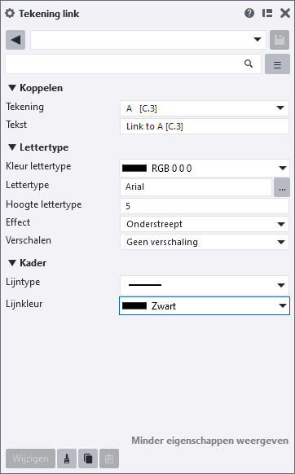Click the ellipsis button next to Arial
Screen dimensions: 295x474
[x=282, y=187]
